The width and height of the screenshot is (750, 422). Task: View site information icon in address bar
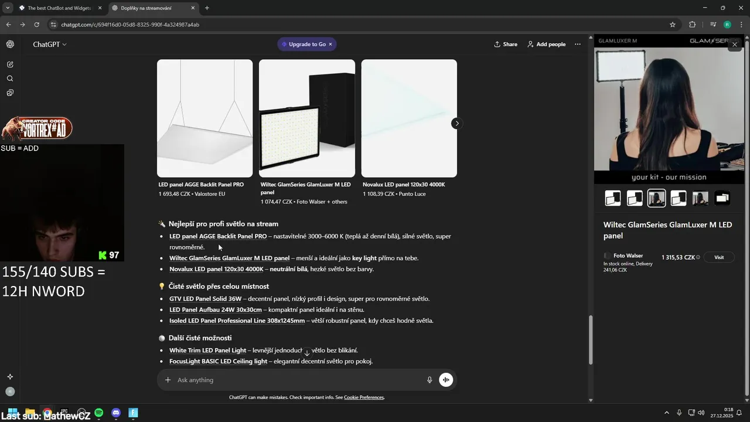pos(53,25)
